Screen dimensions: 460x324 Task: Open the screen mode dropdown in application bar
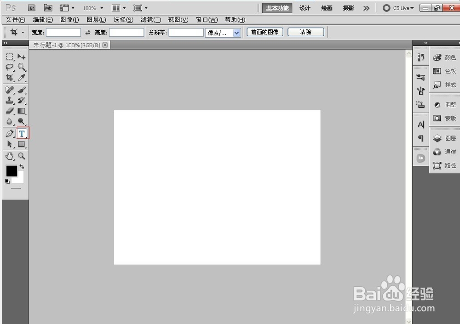click(141, 7)
